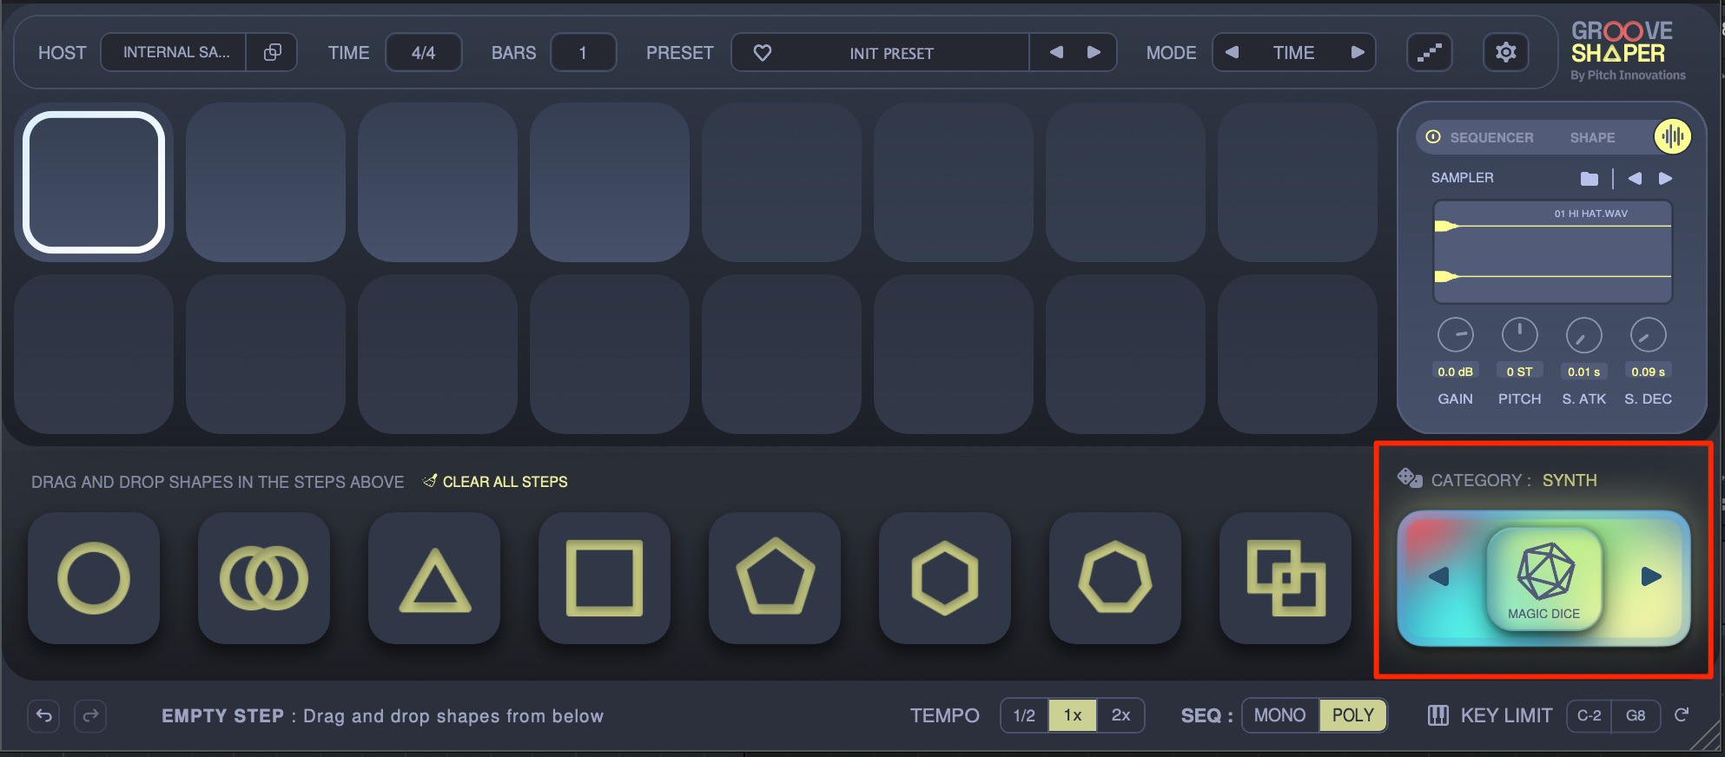Set tempo to 1x
Screen dimensions: 1725x757
pyautogui.click(x=1073, y=715)
